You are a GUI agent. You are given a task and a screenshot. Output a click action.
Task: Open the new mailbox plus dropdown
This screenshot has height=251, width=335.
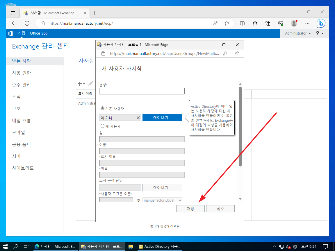pyautogui.click(x=81, y=84)
